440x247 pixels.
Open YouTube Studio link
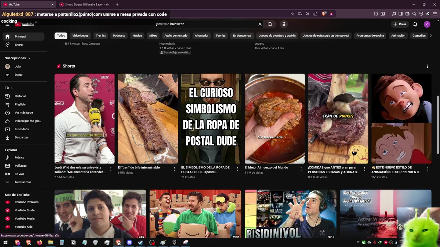coord(23,210)
